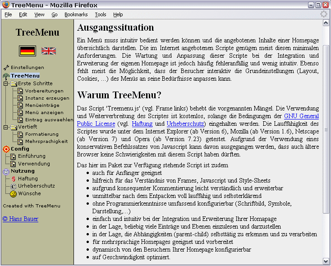The width and height of the screenshot is (331, 266).
Task: Click the Firefox logo in title bar
Action: (x=6, y=5)
